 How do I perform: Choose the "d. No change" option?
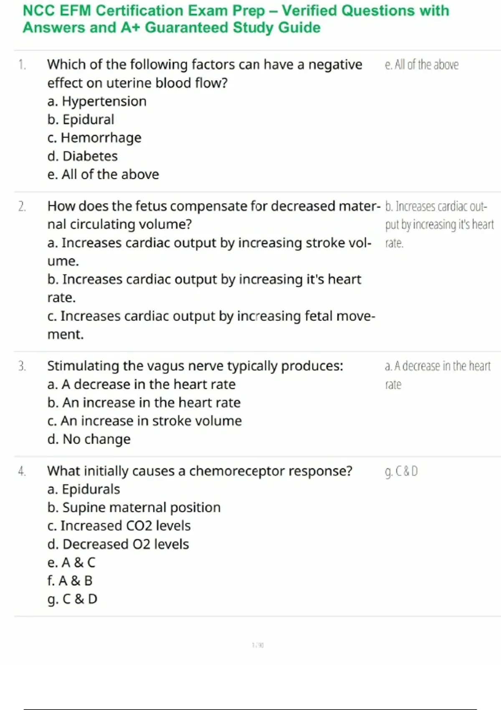point(89,439)
